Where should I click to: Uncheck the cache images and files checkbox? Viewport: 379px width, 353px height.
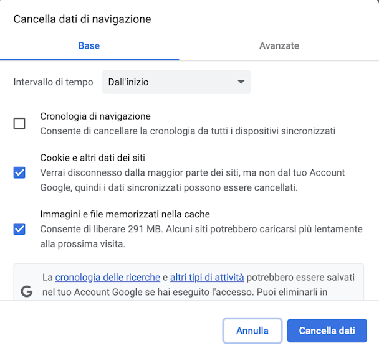19,229
